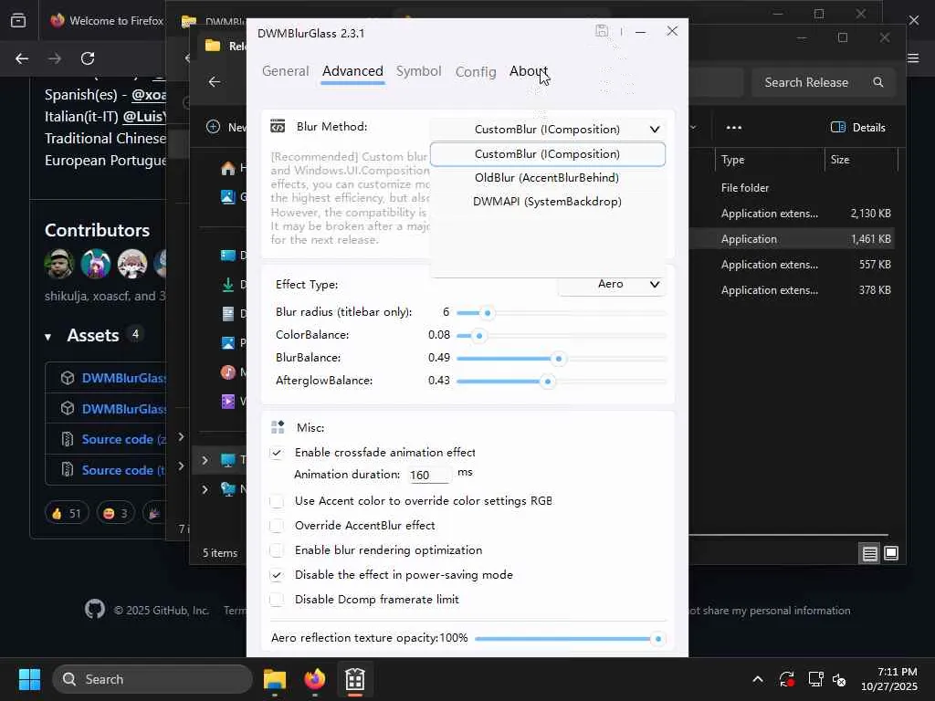Click search magnifier in Search Release box
Image resolution: width=935 pixels, height=701 pixels.
[x=878, y=82]
